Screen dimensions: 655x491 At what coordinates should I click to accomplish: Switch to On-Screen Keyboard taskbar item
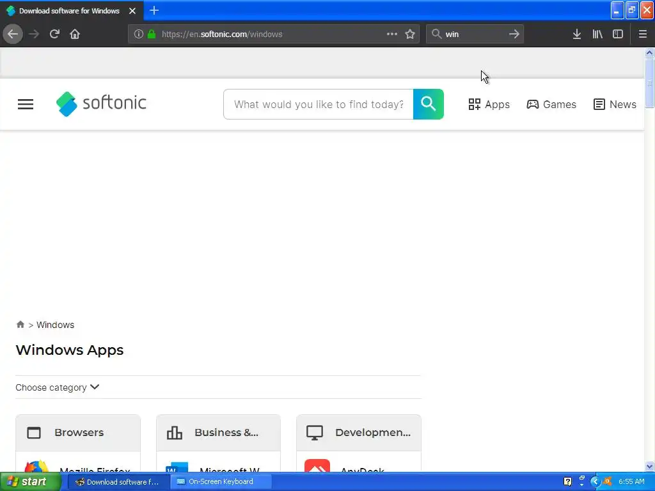(x=221, y=481)
